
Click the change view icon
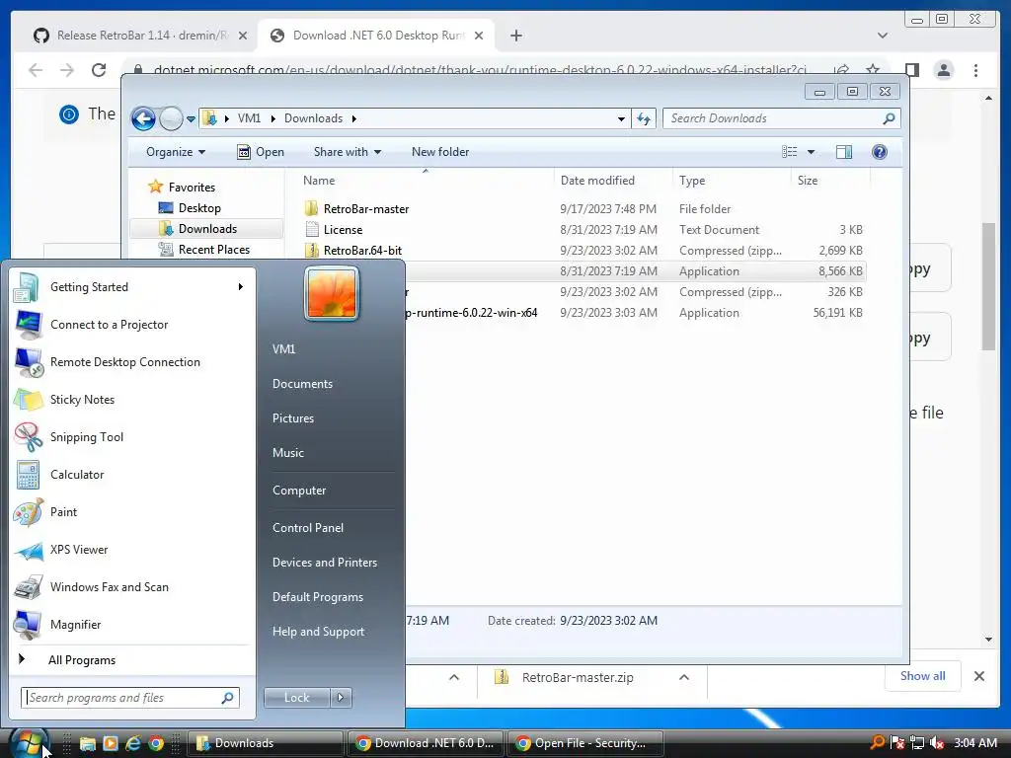point(789,152)
